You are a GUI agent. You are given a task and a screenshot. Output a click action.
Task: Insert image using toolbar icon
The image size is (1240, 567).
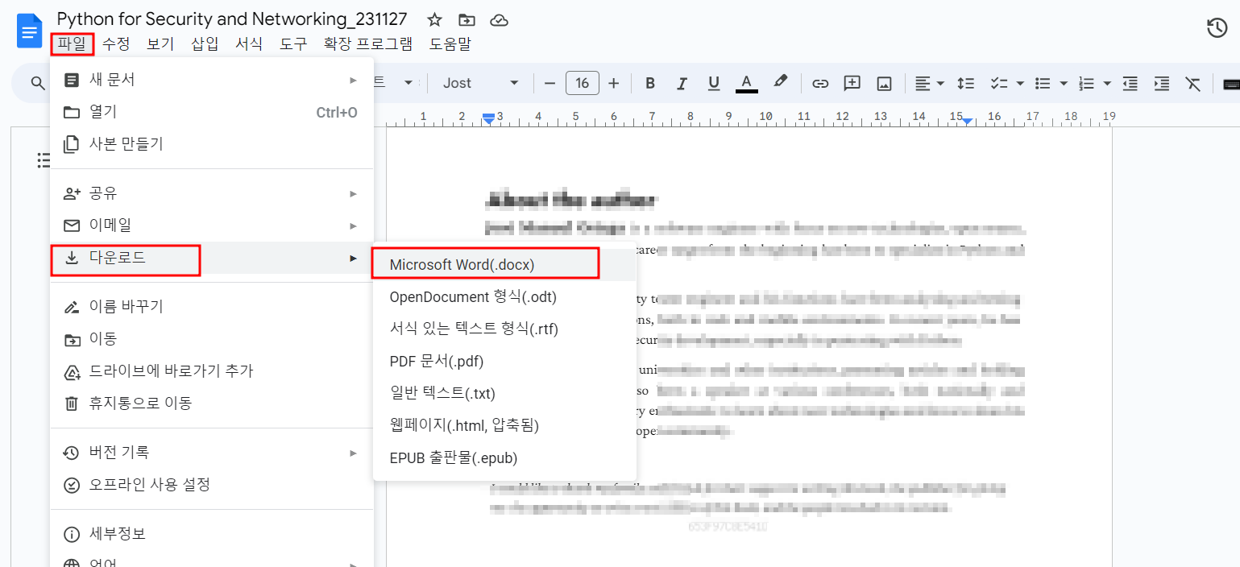tap(884, 83)
